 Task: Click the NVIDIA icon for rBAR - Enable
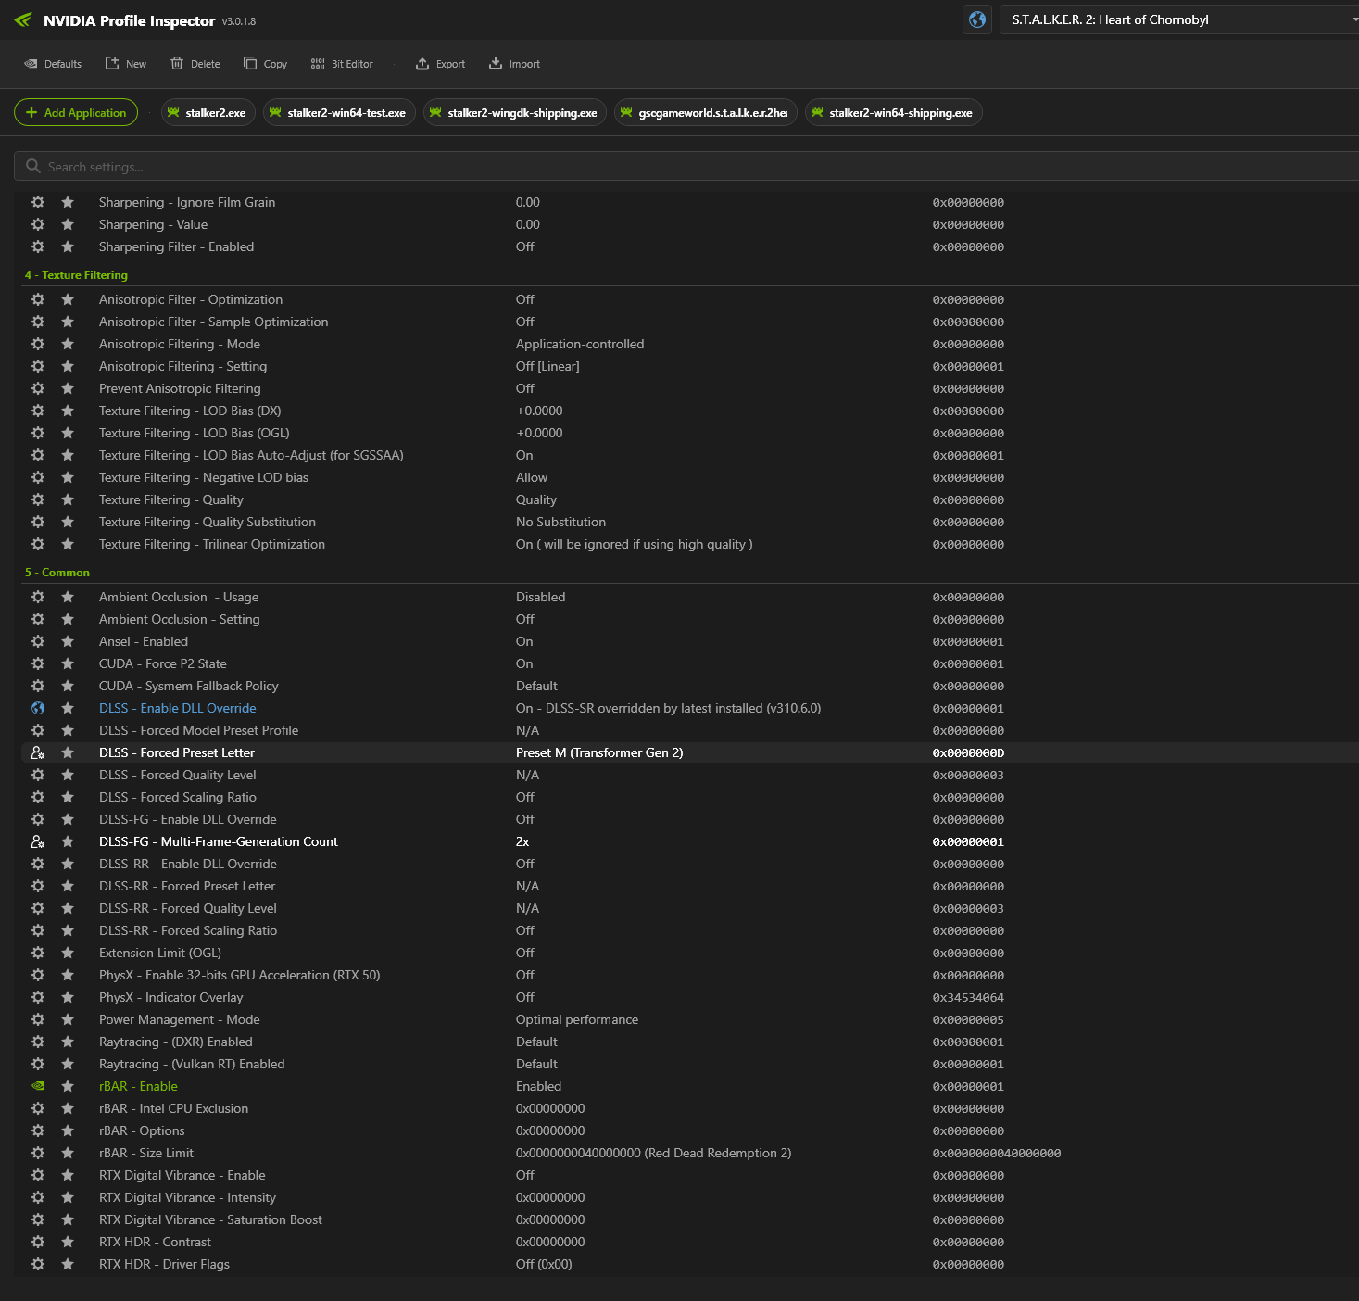click(38, 1086)
